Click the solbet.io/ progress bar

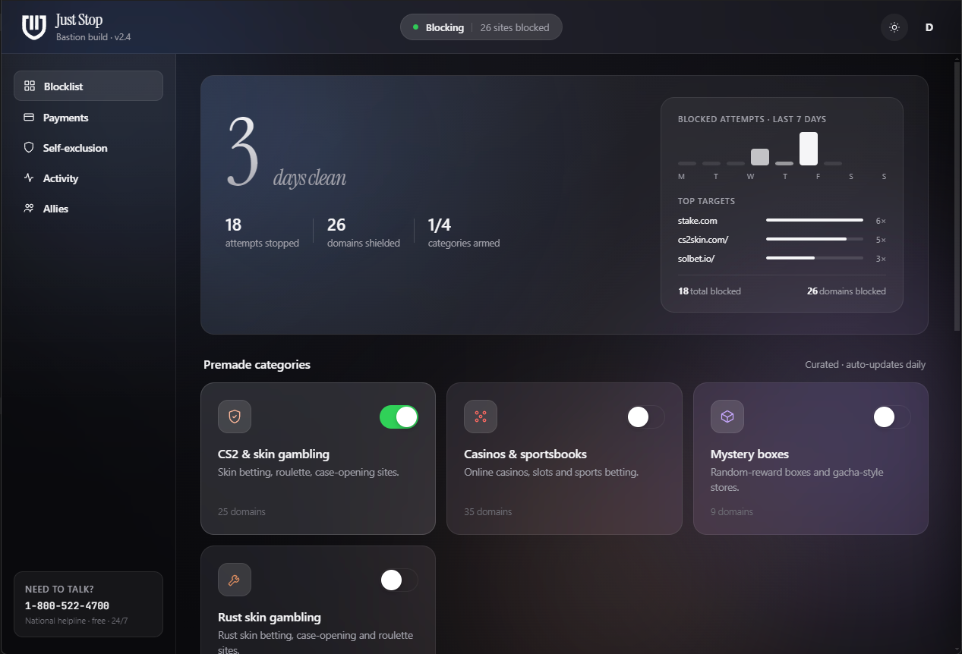(x=815, y=258)
